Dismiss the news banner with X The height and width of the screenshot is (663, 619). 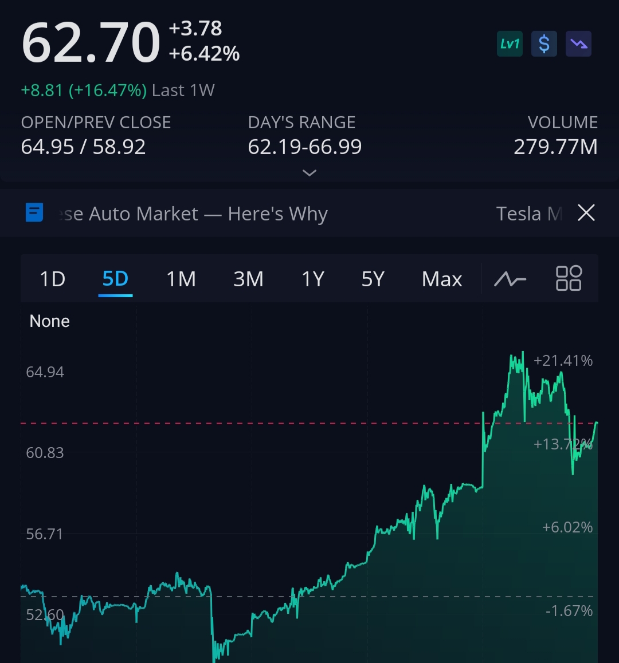pyautogui.click(x=586, y=213)
